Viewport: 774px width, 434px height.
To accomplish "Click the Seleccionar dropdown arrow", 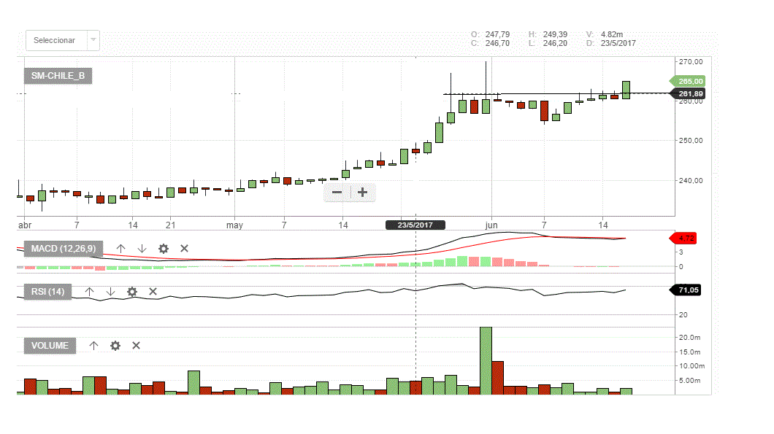I will pos(93,40).
